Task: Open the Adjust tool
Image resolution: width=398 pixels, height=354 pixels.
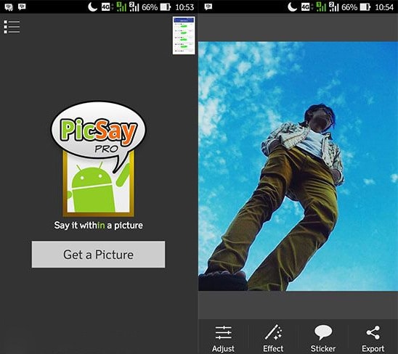Action: pos(223,339)
